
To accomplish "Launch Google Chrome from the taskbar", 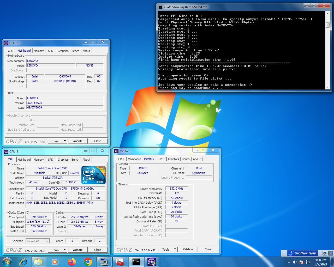I will click(88, 262).
